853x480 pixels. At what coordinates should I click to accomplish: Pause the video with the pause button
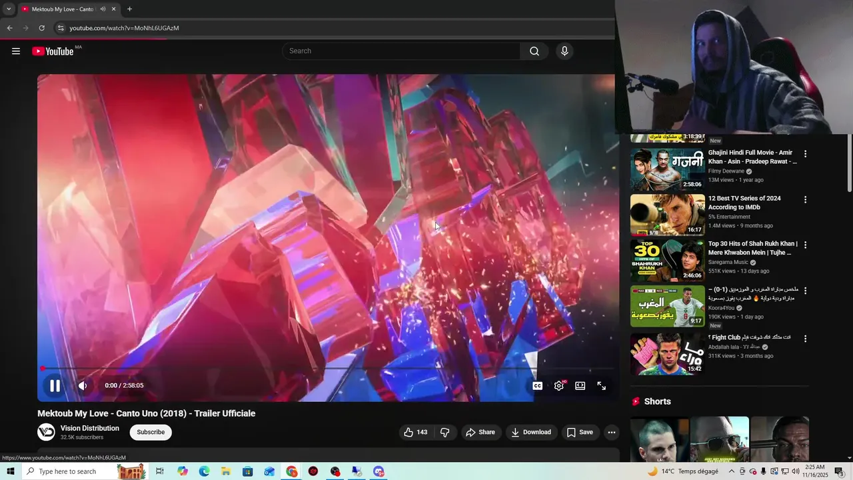coord(55,385)
